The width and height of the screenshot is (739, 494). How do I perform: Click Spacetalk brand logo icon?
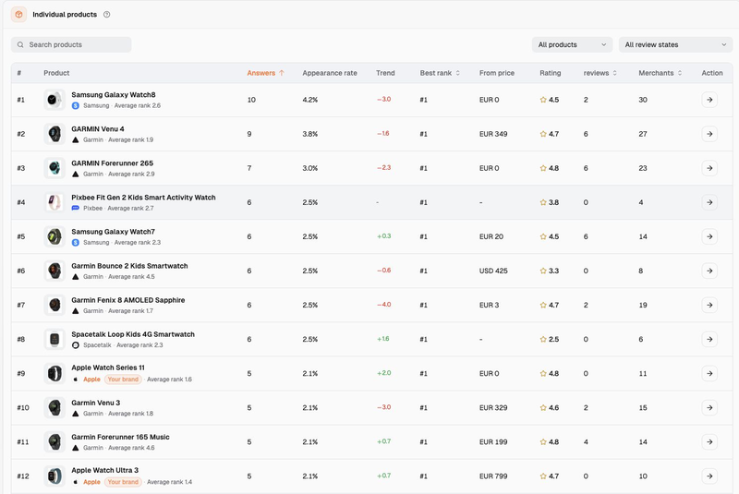pos(76,345)
